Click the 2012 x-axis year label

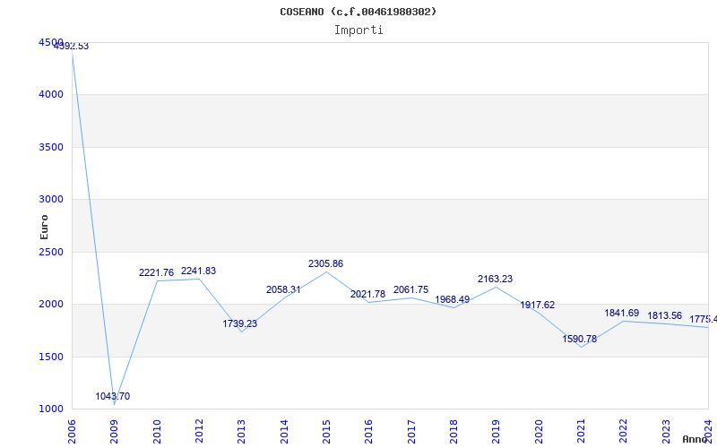pos(199,431)
